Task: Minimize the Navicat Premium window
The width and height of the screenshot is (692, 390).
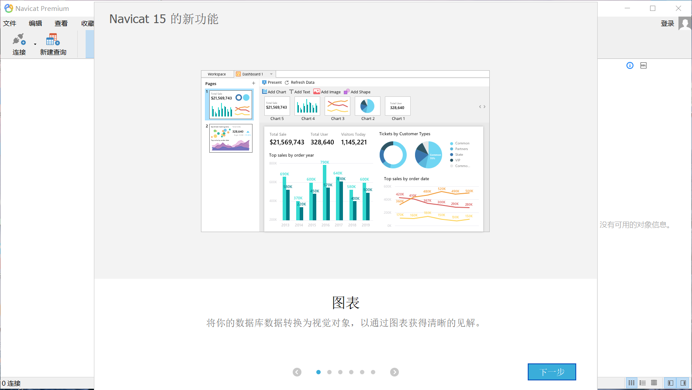Action: [x=627, y=8]
